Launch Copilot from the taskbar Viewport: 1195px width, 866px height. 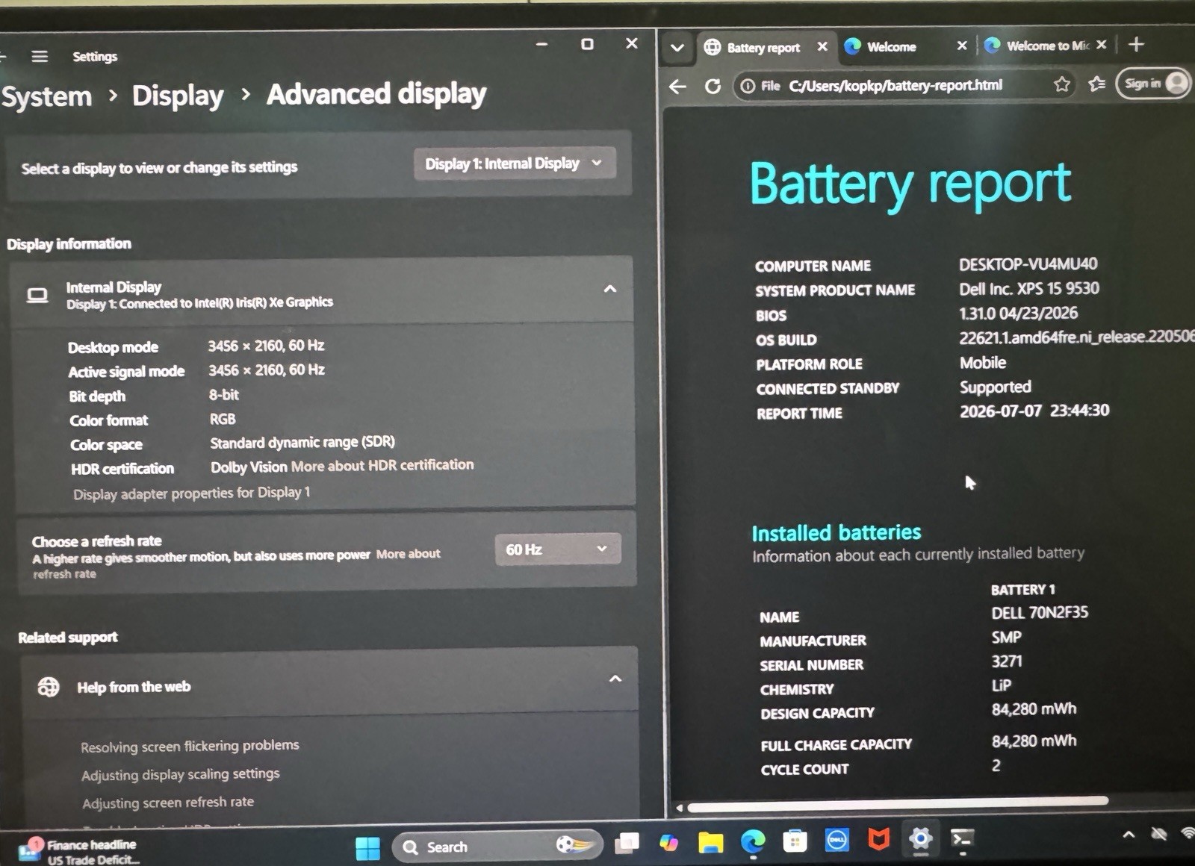point(668,843)
